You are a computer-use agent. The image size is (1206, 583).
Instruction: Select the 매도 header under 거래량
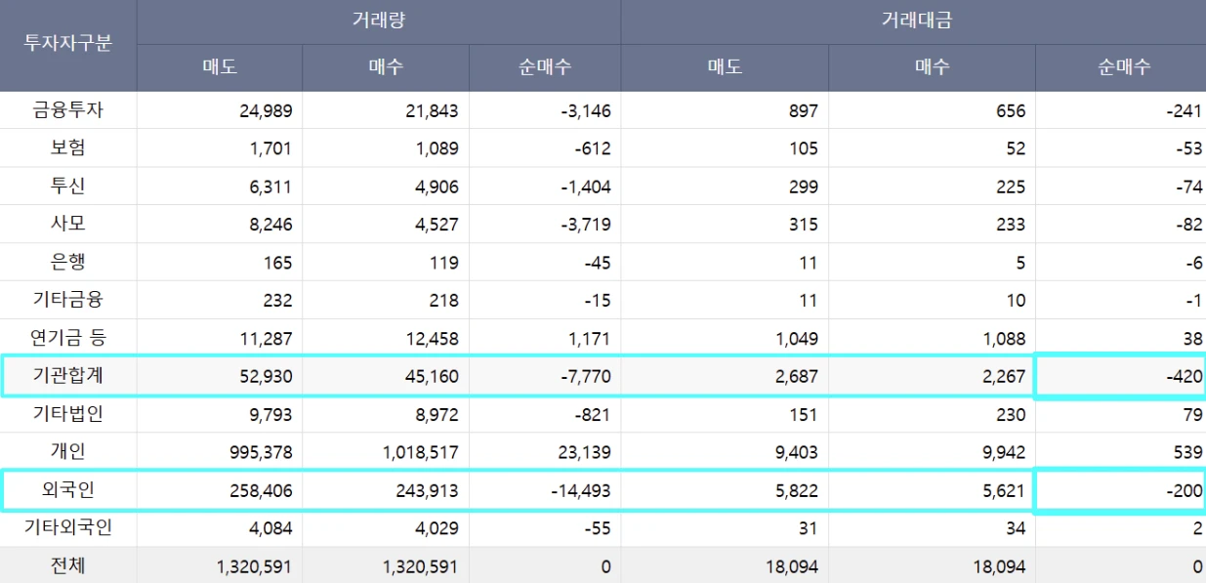point(219,67)
